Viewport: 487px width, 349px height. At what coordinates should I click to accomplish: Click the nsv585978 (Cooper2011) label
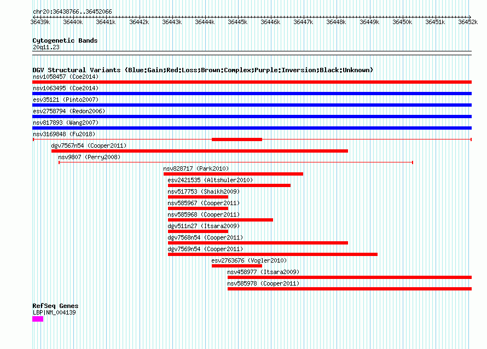(263, 283)
